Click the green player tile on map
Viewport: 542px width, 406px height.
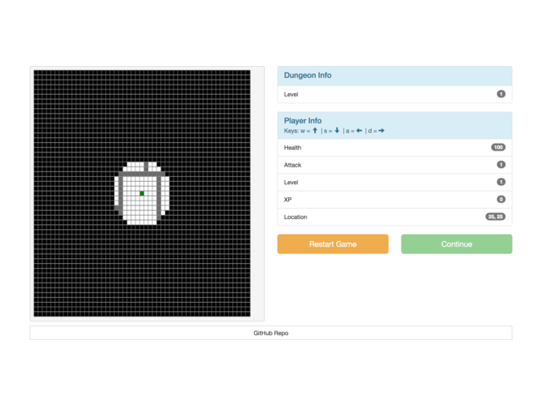tap(142, 194)
